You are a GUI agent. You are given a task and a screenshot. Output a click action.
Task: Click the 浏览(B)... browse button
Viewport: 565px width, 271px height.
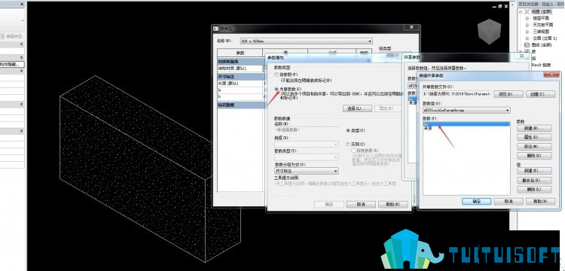pyautogui.click(x=508, y=94)
